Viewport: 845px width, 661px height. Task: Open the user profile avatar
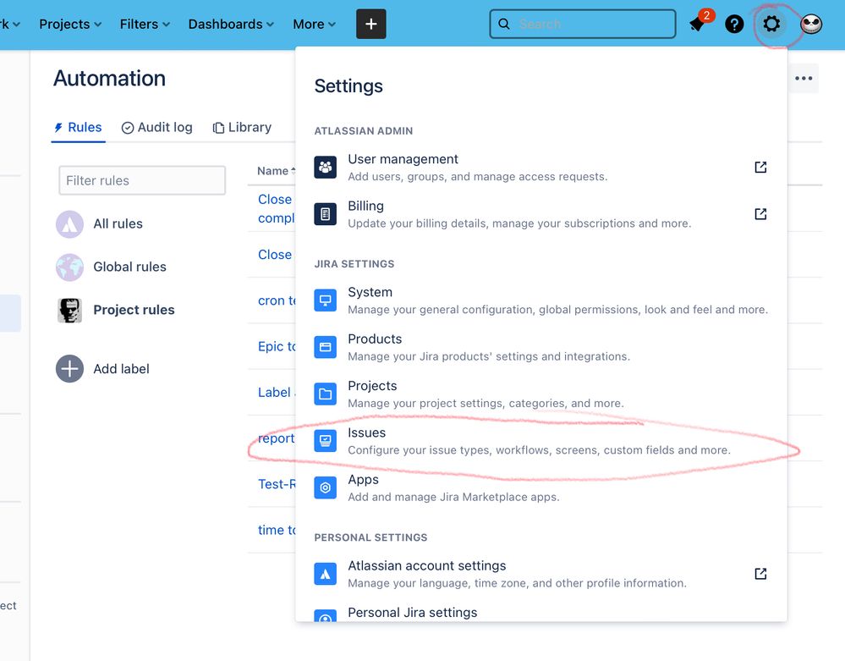[x=811, y=25]
